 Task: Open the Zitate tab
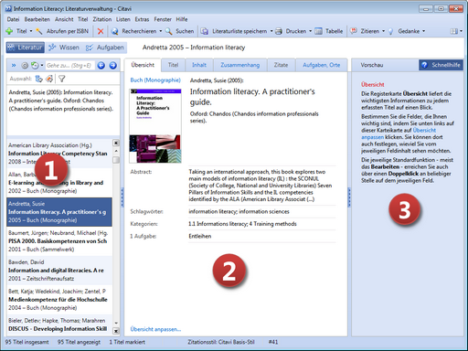(x=281, y=65)
